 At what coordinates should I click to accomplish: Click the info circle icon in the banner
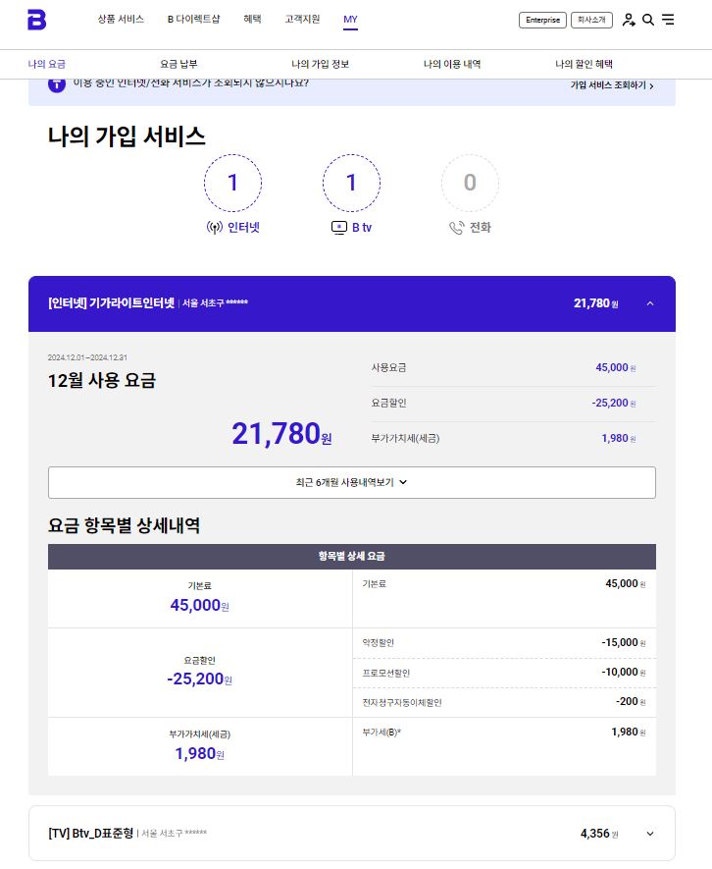click(x=57, y=84)
